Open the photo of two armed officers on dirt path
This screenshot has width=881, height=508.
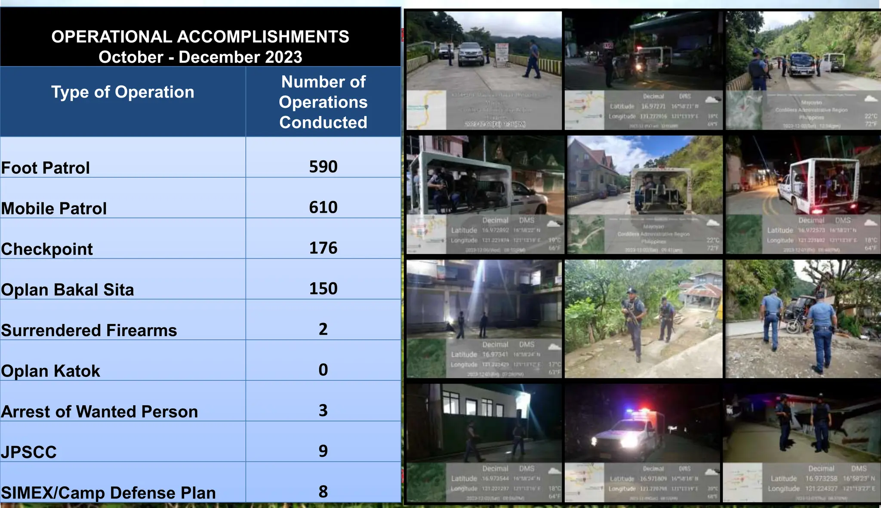click(644, 318)
